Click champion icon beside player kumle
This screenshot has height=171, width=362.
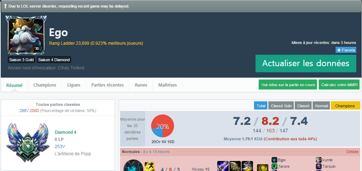[x=319, y=160]
